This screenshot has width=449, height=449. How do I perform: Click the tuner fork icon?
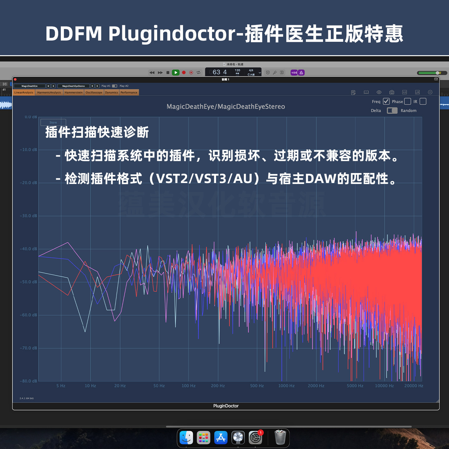click(275, 73)
